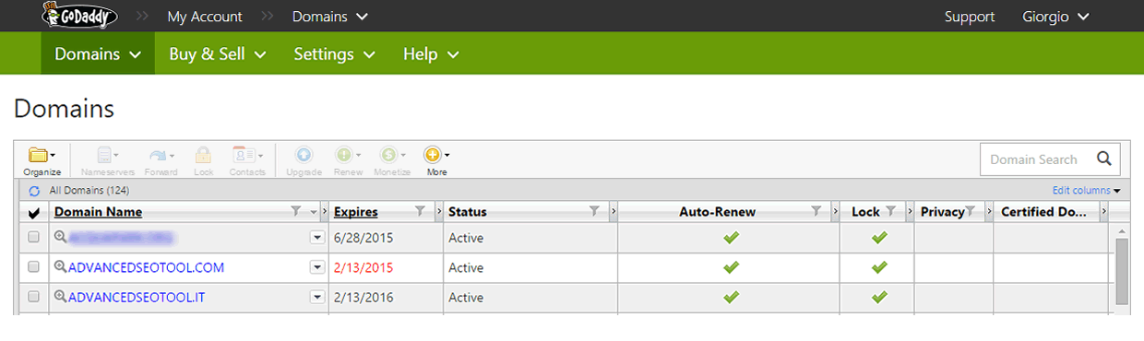Click the expand arrow after the Expires column
Screen dimensions: 1144x341
point(438,212)
